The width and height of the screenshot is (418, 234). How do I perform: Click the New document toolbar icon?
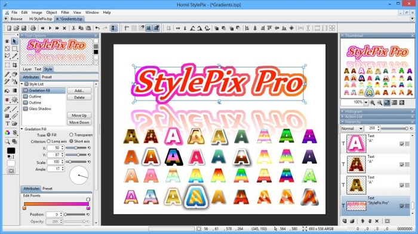(x=9, y=28)
